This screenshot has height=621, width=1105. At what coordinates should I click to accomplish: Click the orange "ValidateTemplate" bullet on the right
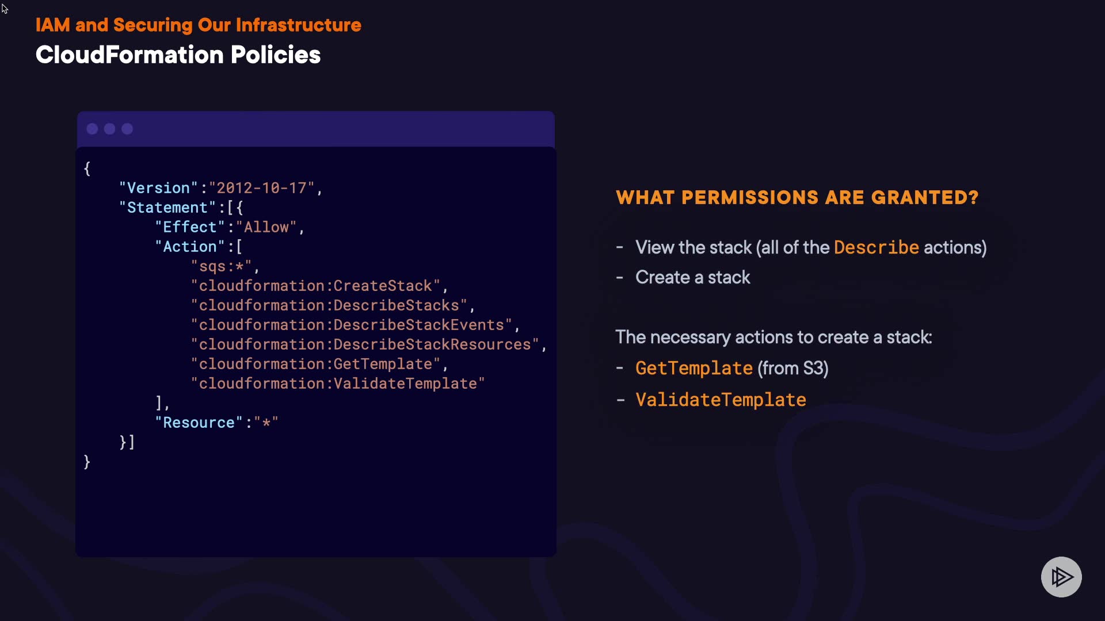pyautogui.click(x=721, y=400)
